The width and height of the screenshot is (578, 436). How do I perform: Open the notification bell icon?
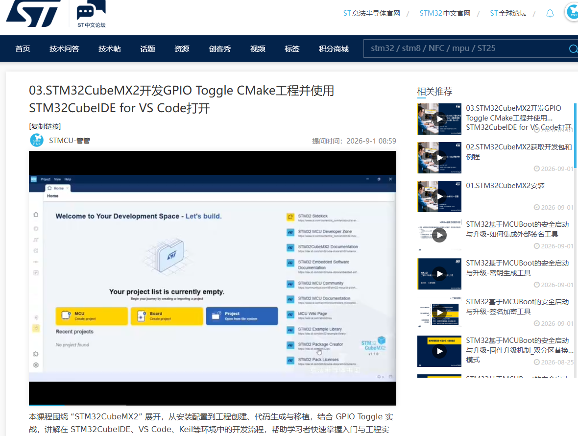(550, 14)
